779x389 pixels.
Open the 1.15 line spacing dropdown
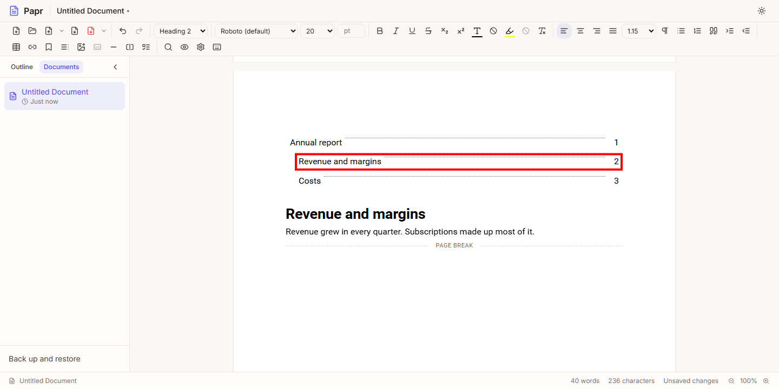(x=639, y=31)
